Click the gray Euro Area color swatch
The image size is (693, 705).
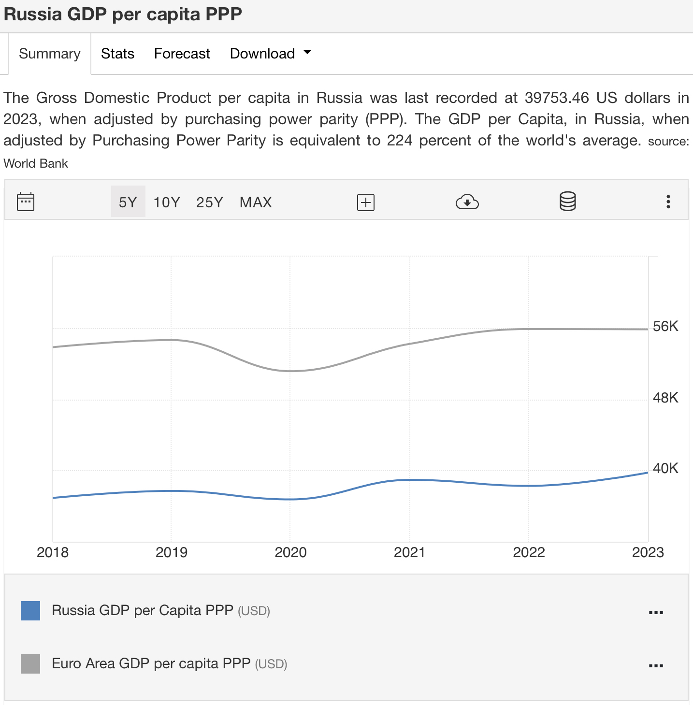[30, 664]
